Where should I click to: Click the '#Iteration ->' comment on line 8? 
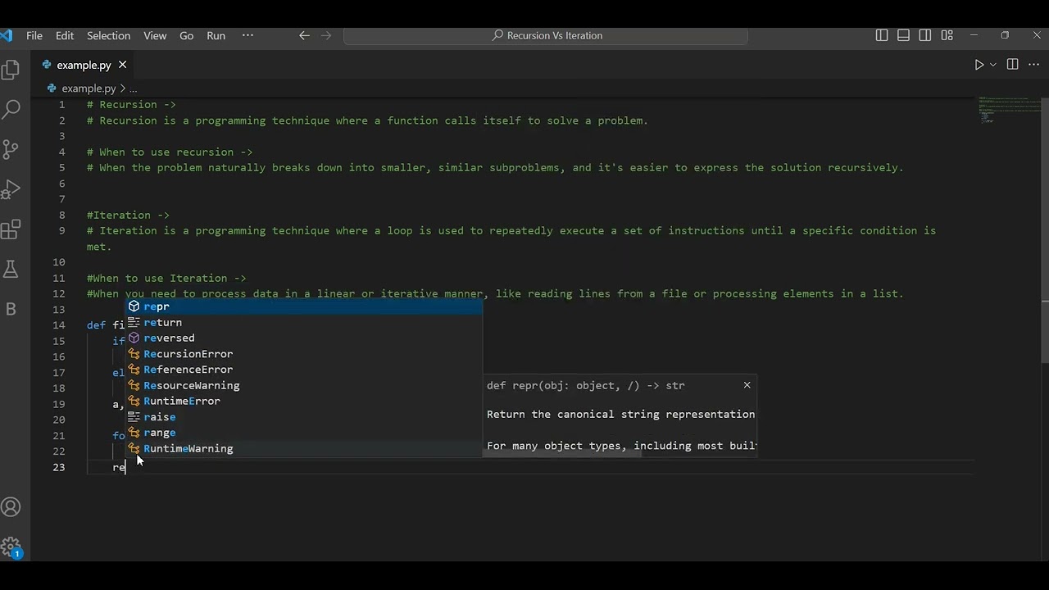(x=128, y=215)
